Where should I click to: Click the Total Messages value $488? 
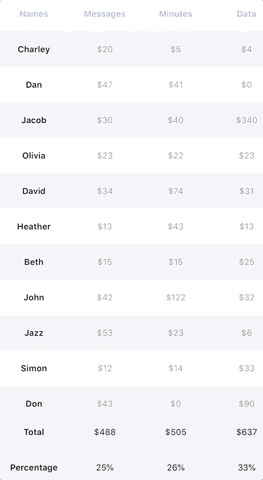(x=105, y=432)
